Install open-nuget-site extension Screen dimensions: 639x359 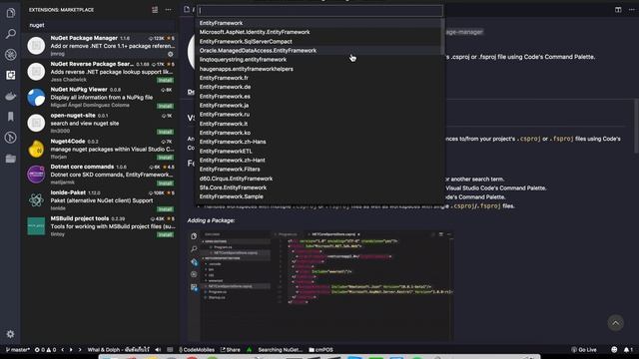(165, 132)
